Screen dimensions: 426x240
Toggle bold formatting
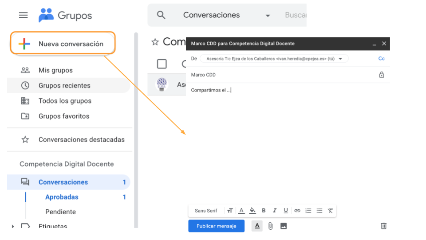(264, 211)
